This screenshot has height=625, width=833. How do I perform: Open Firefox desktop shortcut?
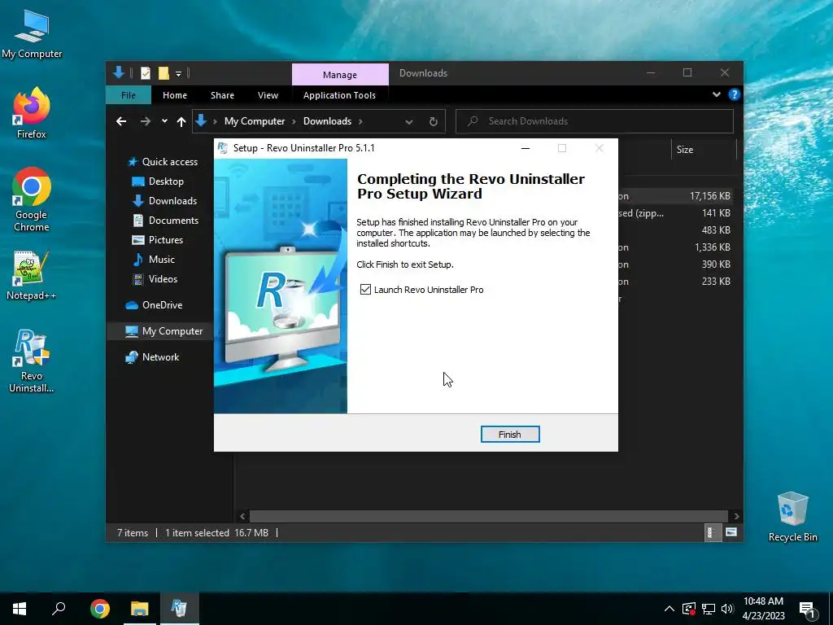click(32, 114)
